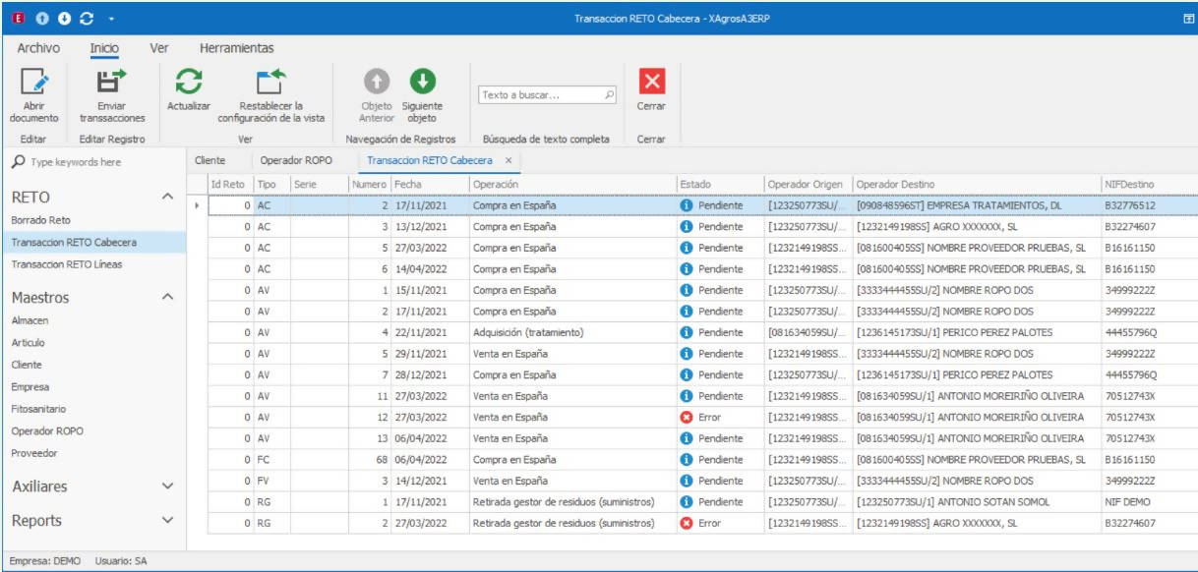Select Fitosanitario in the Maestros list

(37, 408)
